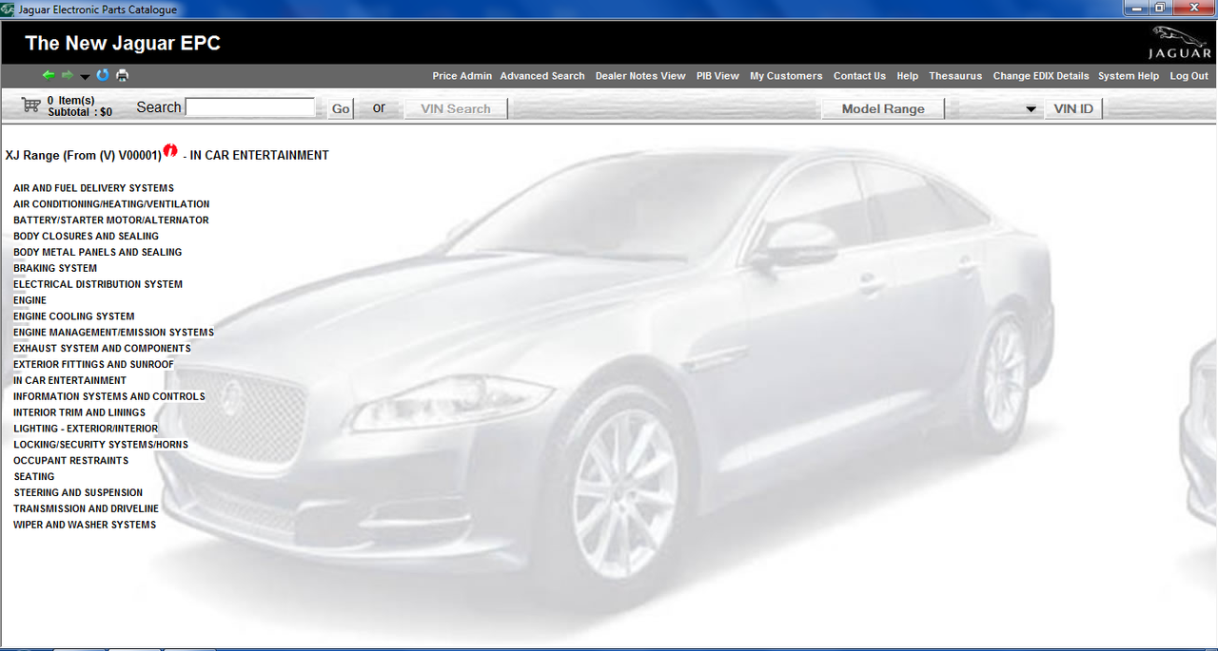Viewport: 1218px width, 651px height.
Task: Open Lighting - Exterior/Interior category
Action: click(86, 429)
